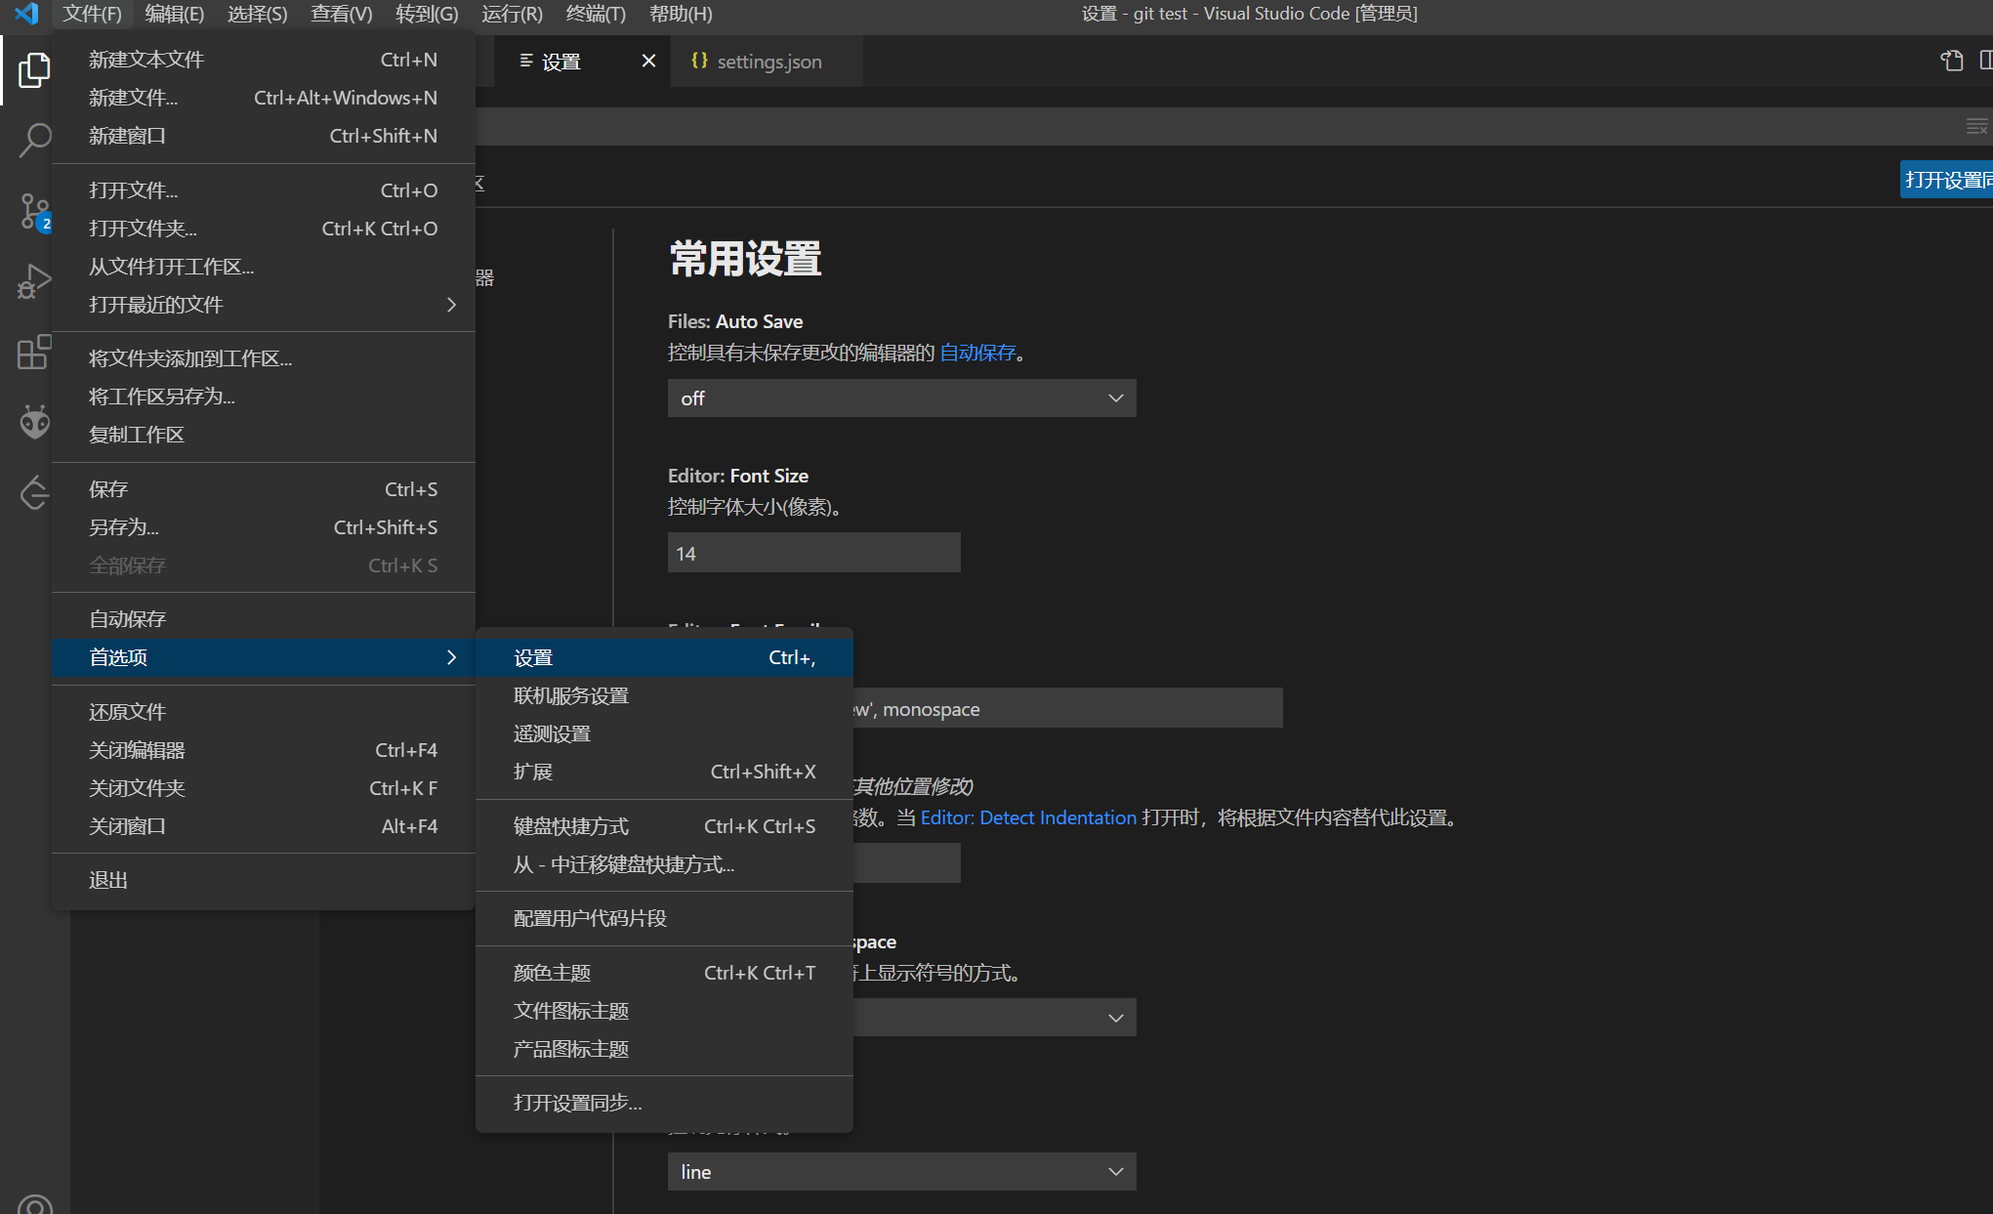Click the VS Code logo icon
Screen dimensions: 1993x1214
tap(26, 14)
